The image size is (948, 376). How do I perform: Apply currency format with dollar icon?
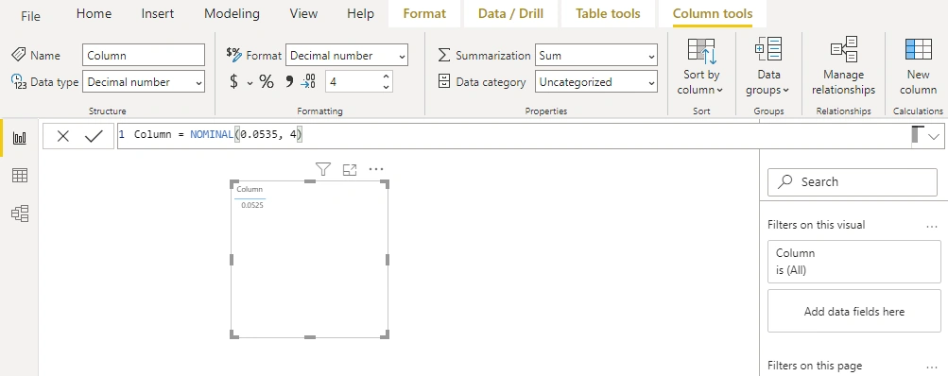[234, 81]
